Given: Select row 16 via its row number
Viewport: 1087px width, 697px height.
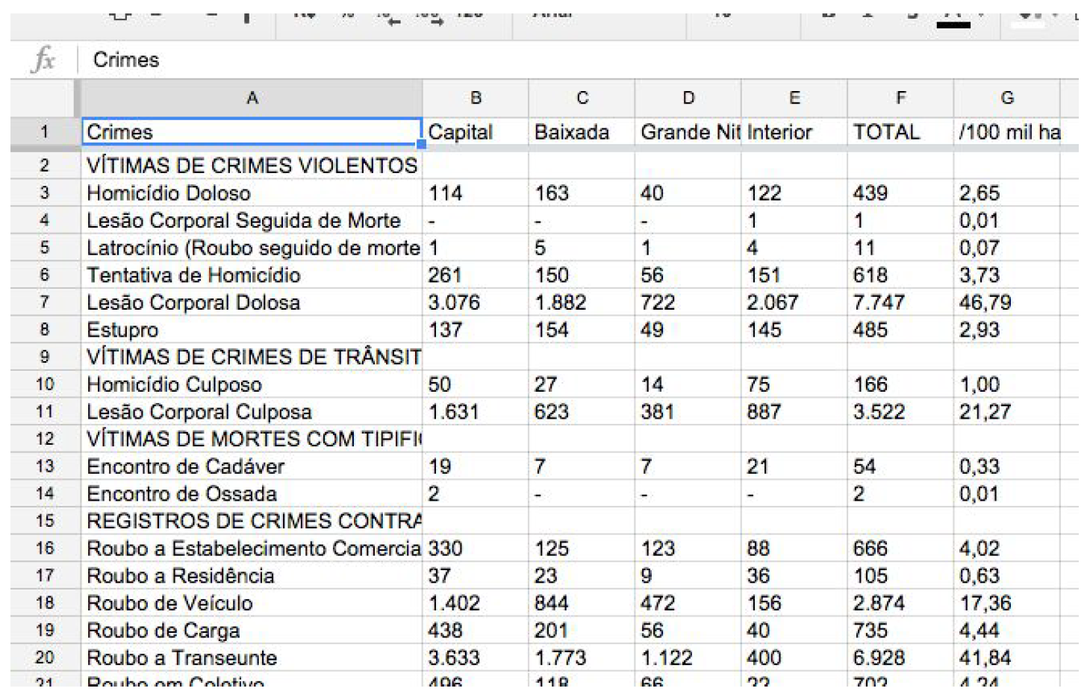Looking at the screenshot, I should pos(45,548).
